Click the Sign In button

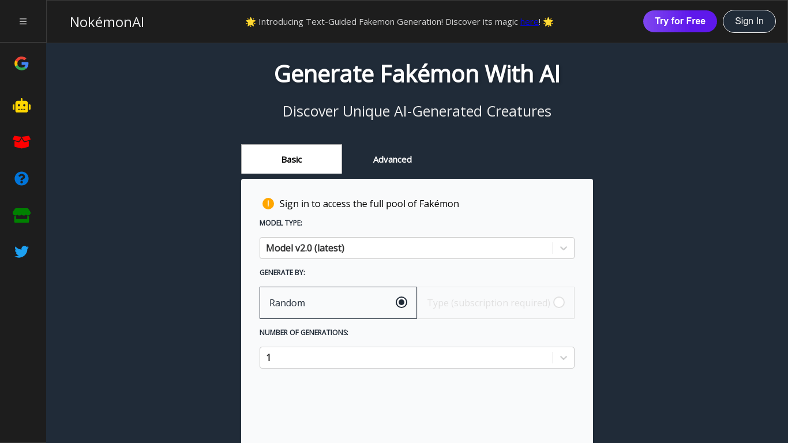pos(749,21)
